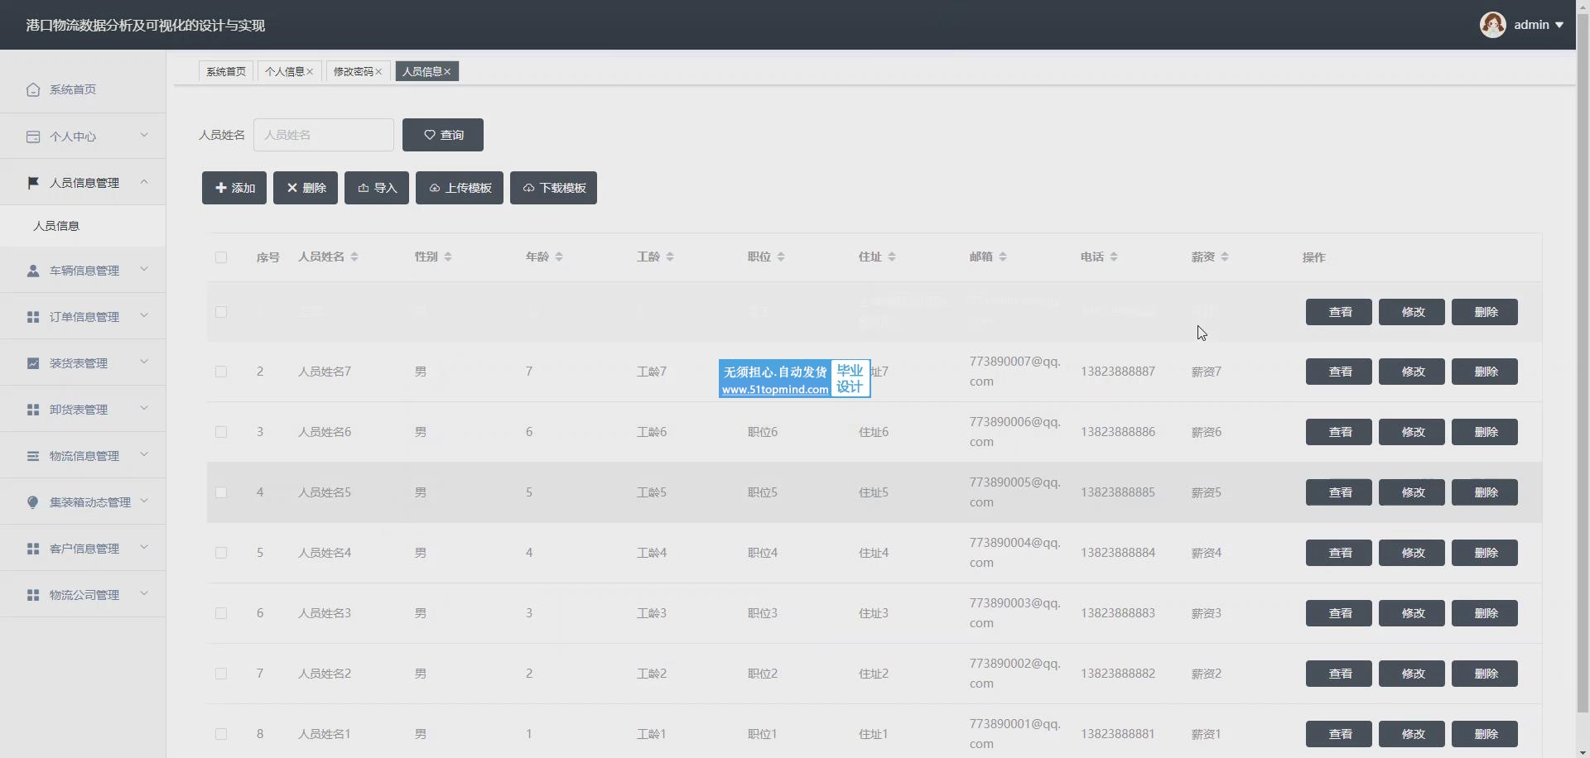Click the grid icon for 订单信息管理
This screenshot has height=758, width=1590.
[33, 317]
